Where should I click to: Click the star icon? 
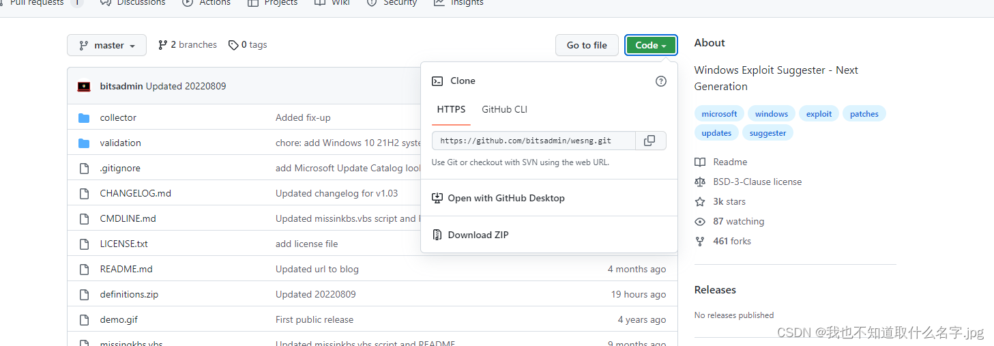pos(700,201)
